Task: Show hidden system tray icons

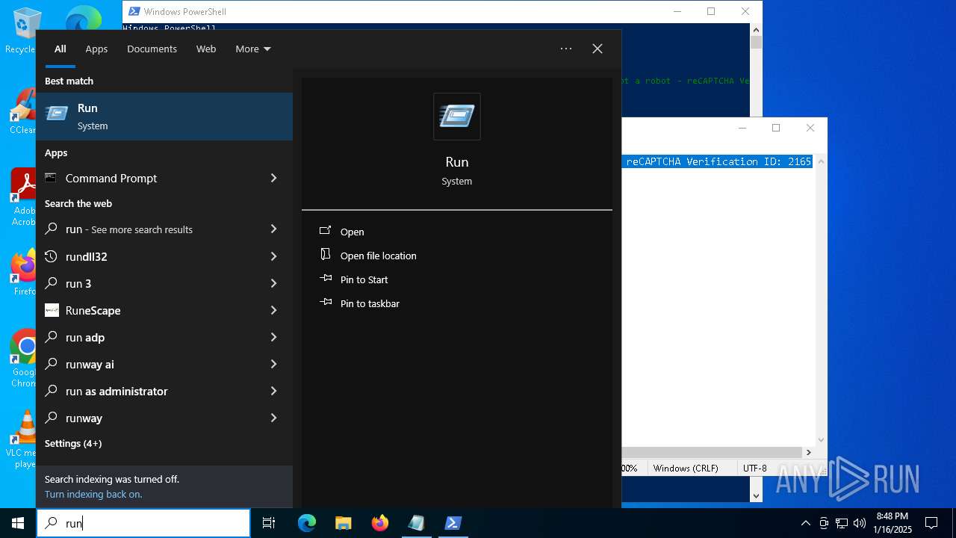Action: pyautogui.click(x=805, y=523)
